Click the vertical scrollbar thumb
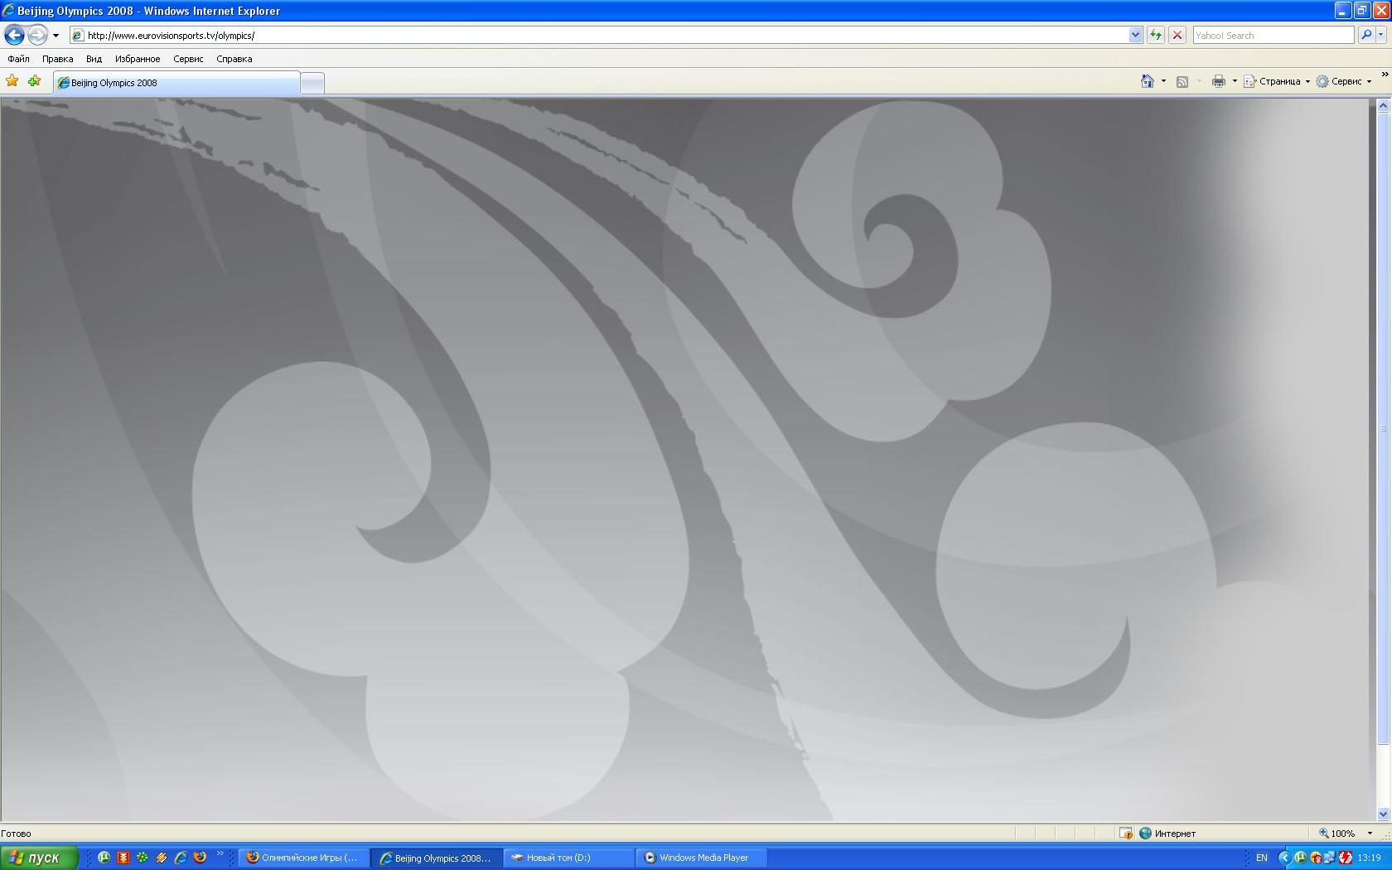Image resolution: width=1392 pixels, height=870 pixels. [x=1382, y=428]
